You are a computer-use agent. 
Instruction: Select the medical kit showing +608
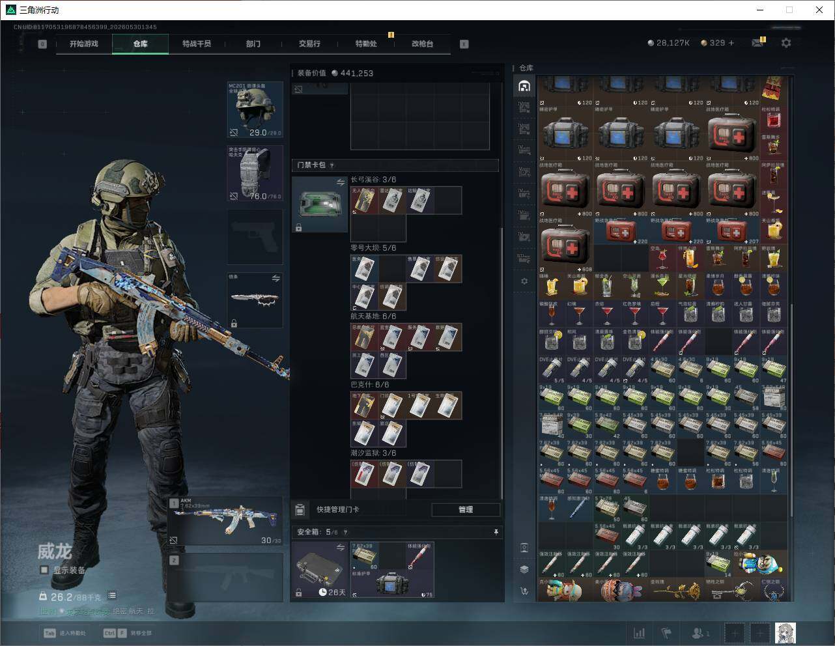pos(565,245)
